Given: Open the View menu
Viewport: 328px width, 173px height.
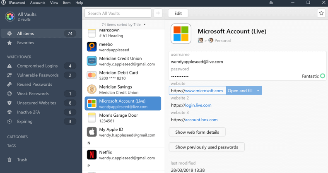Looking at the screenshot, I should [x=54, y=3].
